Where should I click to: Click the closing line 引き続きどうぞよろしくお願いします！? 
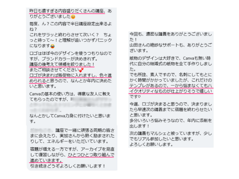68,166
